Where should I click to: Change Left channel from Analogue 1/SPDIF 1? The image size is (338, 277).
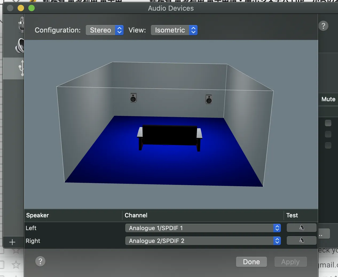[203, 228]
